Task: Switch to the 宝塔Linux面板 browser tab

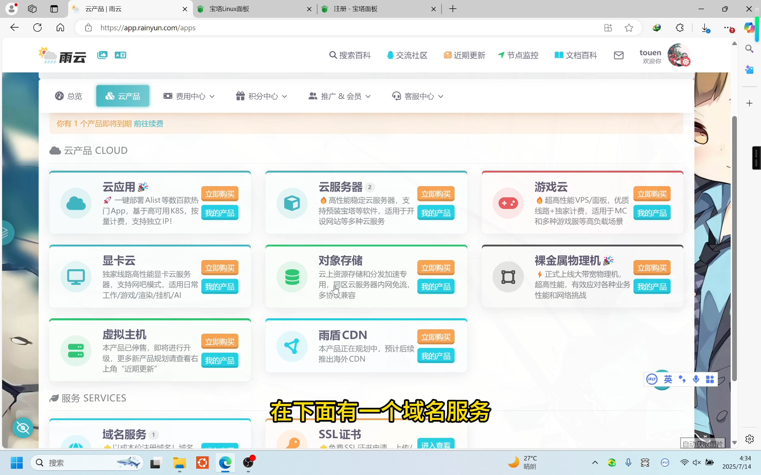Action: tap(255, 9)
